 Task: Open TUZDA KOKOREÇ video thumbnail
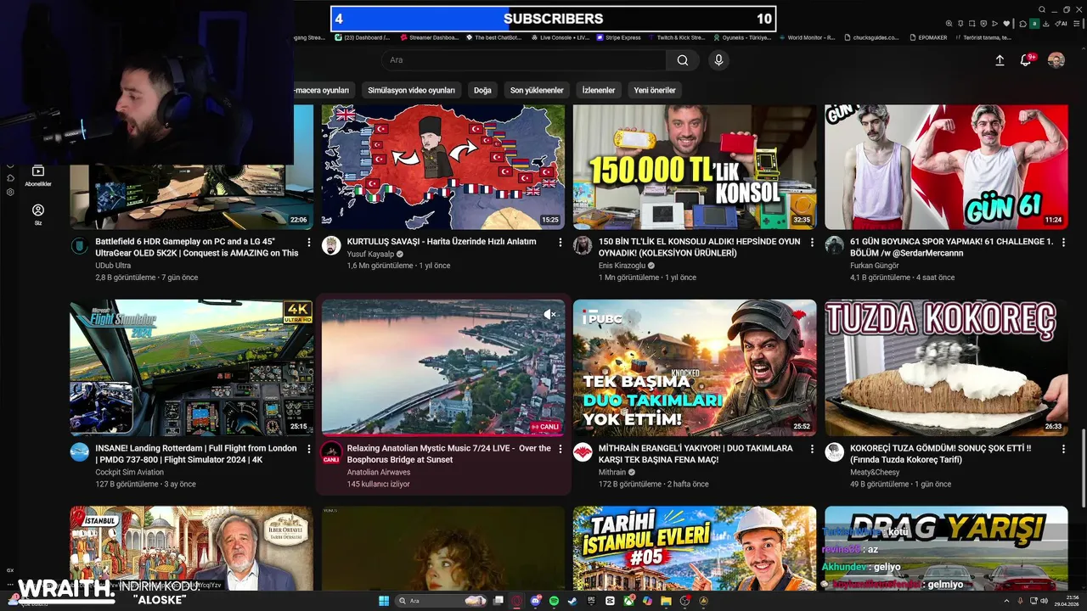tap(946, 367)
